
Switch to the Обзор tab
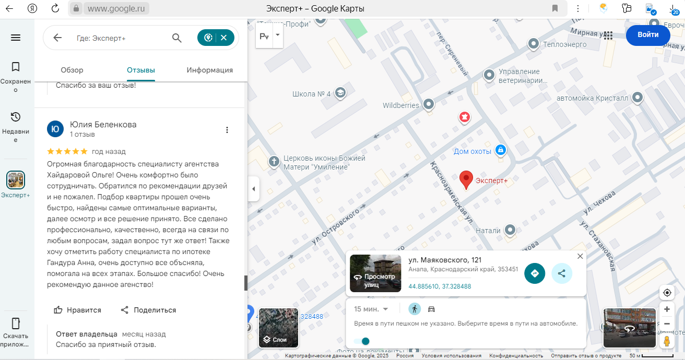pyautogui.click(x=72, y=70)
